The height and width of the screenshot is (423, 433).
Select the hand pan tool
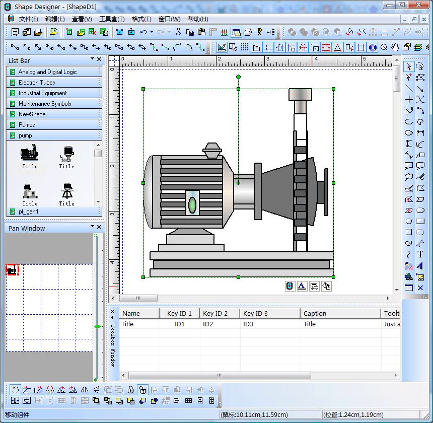pyautogui.click(x=395, y=47)
